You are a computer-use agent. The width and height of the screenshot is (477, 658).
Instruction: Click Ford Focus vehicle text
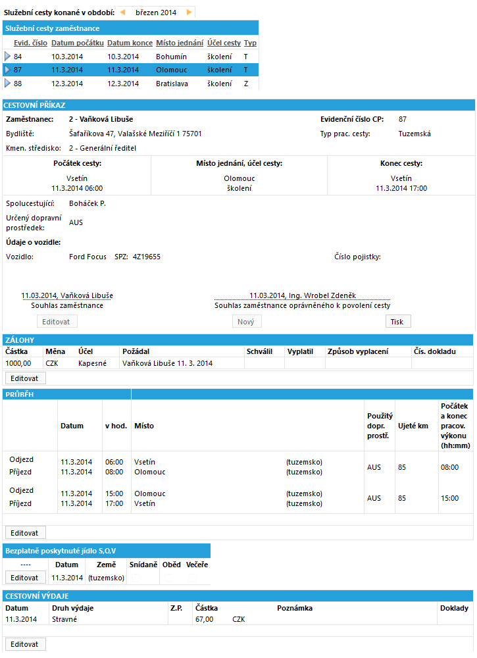(88, 257)
